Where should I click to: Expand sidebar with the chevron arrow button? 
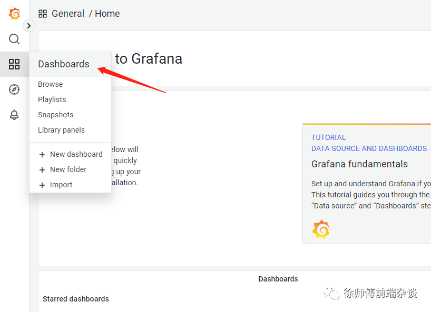click(x=29, y=26)
